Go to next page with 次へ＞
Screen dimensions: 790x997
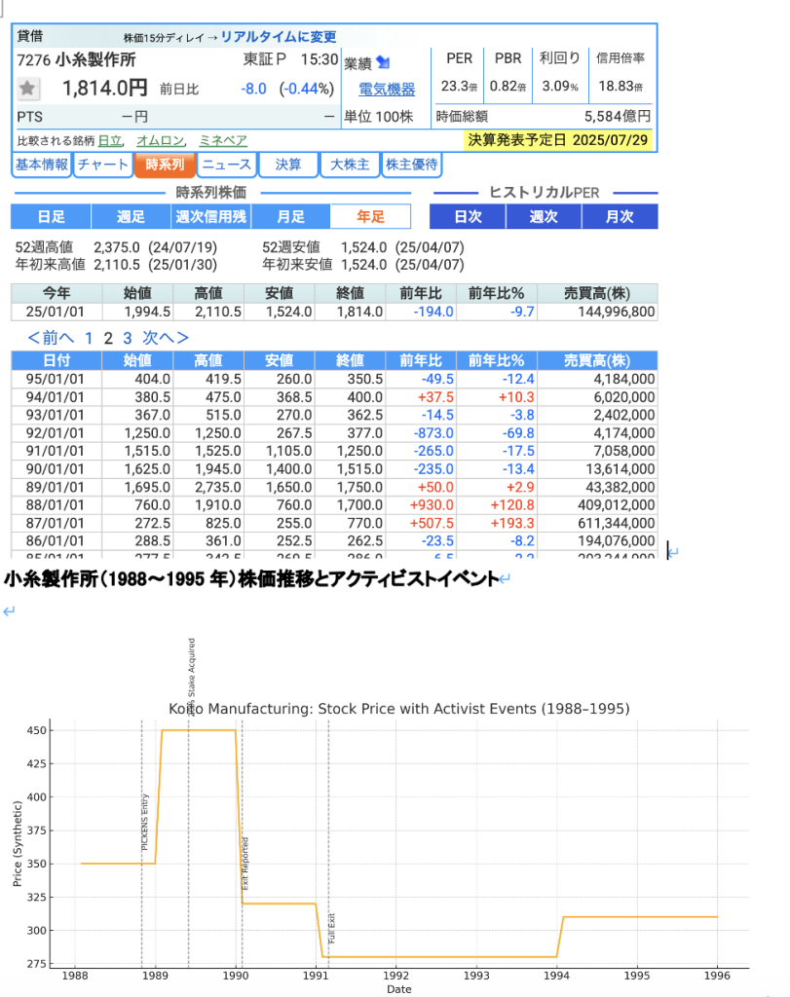coord(166,338)
